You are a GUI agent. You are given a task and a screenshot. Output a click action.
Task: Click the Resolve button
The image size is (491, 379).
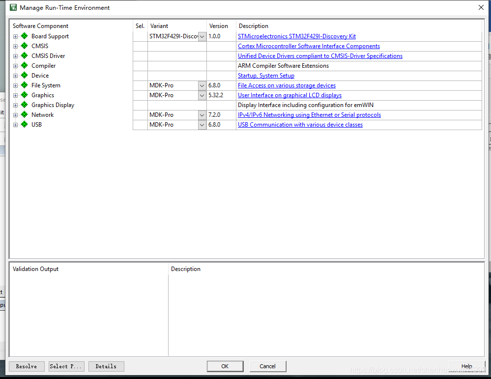(27, 366)
